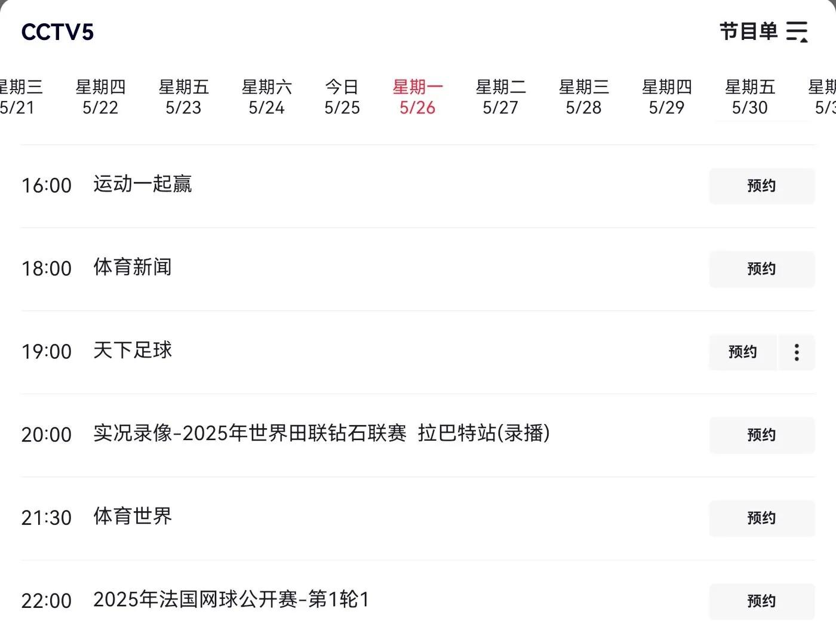Tap the three-dot more icon for 天下足球

797,352
